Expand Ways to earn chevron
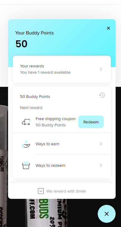The image size is (121, 227). click(101, 144)
